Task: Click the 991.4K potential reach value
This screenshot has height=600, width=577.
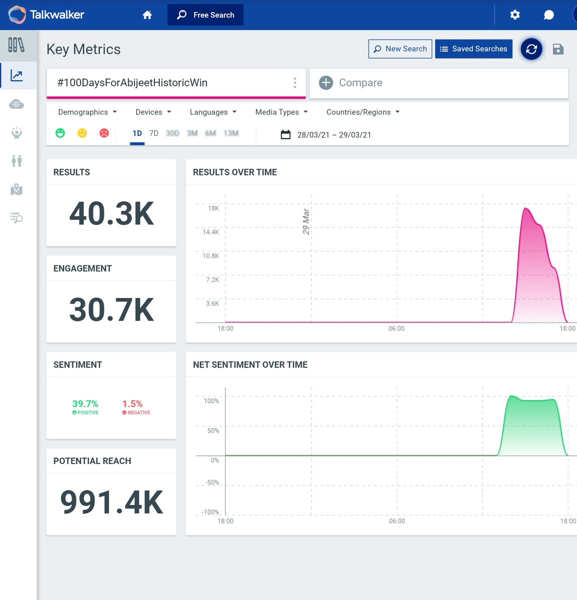Action: pyautogui.click(x=111, y=502)
